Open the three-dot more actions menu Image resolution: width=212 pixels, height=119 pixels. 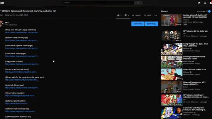pyautogui.click(x=156, y=16)
